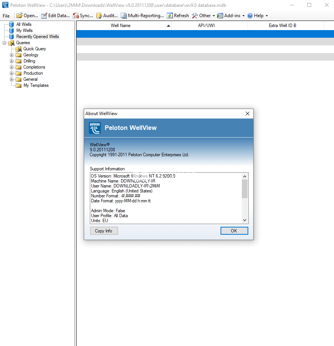Select Recently Opened Wells tree label

click(x=37, y=37)
